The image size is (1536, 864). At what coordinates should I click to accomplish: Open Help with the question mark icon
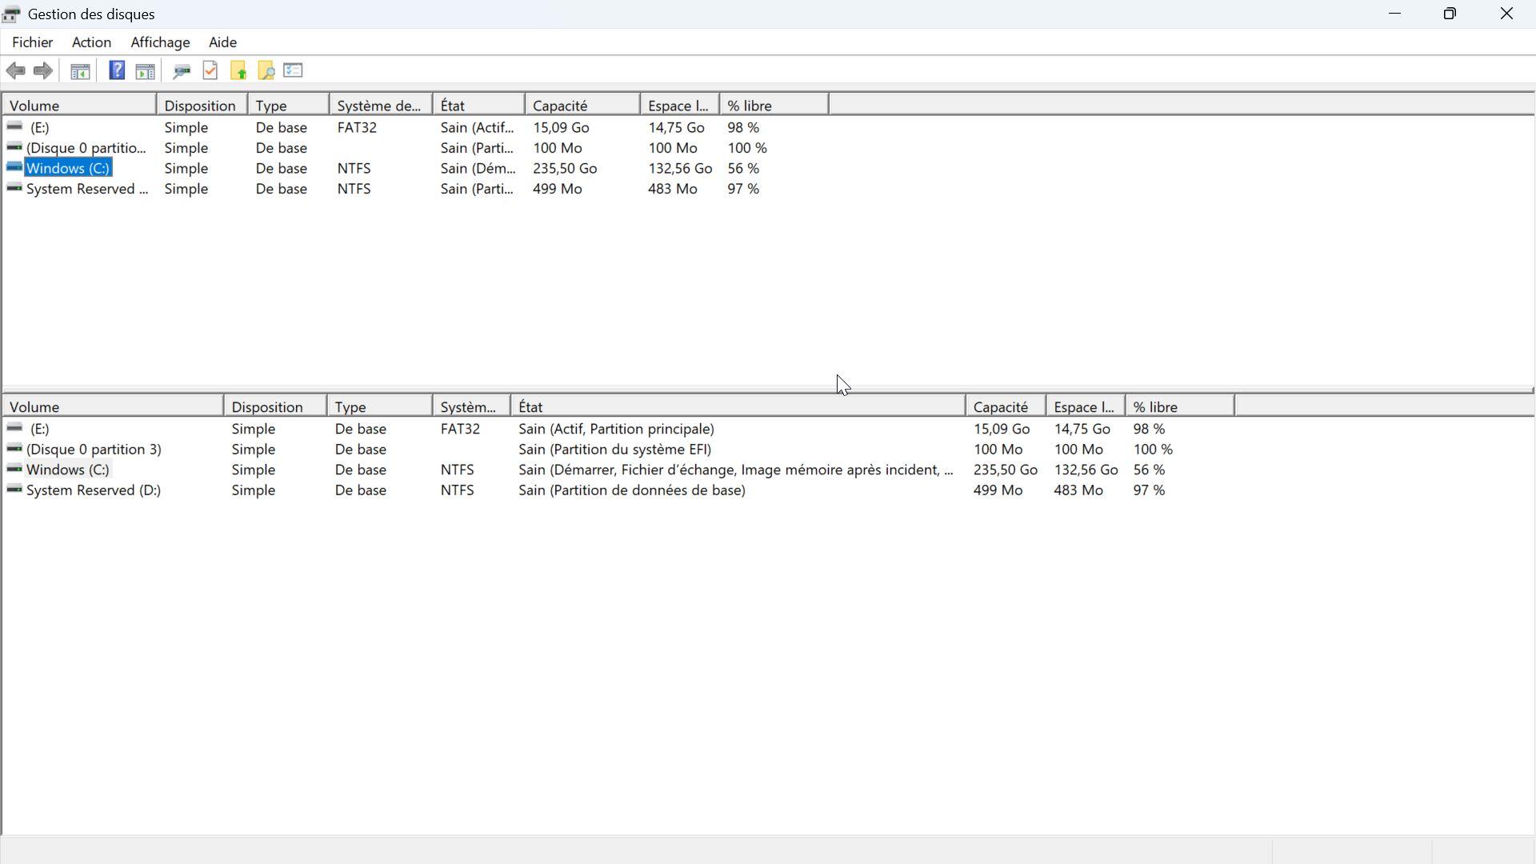[x=117, y=70]
